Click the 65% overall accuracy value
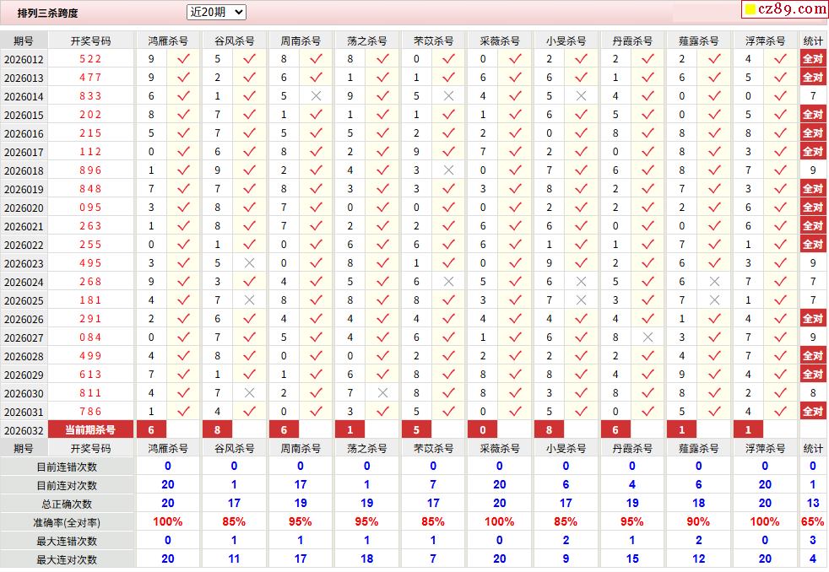This screenshot has width=829, height=572. 813,522
